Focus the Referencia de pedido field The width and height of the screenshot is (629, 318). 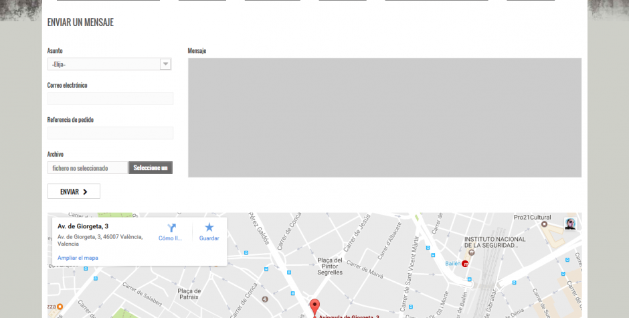coord(110,133)
